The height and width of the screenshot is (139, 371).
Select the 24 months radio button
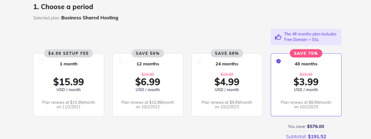[200, 61]
